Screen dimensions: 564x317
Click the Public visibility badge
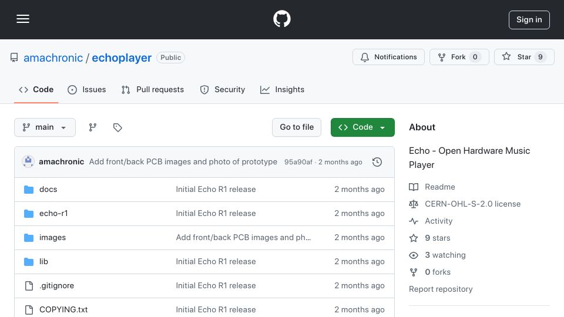coord(170,58)
